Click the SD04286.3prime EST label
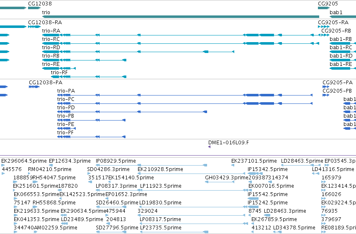356x234 pixels. pos(108,169)
